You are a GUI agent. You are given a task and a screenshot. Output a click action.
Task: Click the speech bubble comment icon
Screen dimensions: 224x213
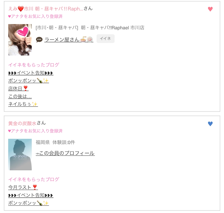point(39,40)
